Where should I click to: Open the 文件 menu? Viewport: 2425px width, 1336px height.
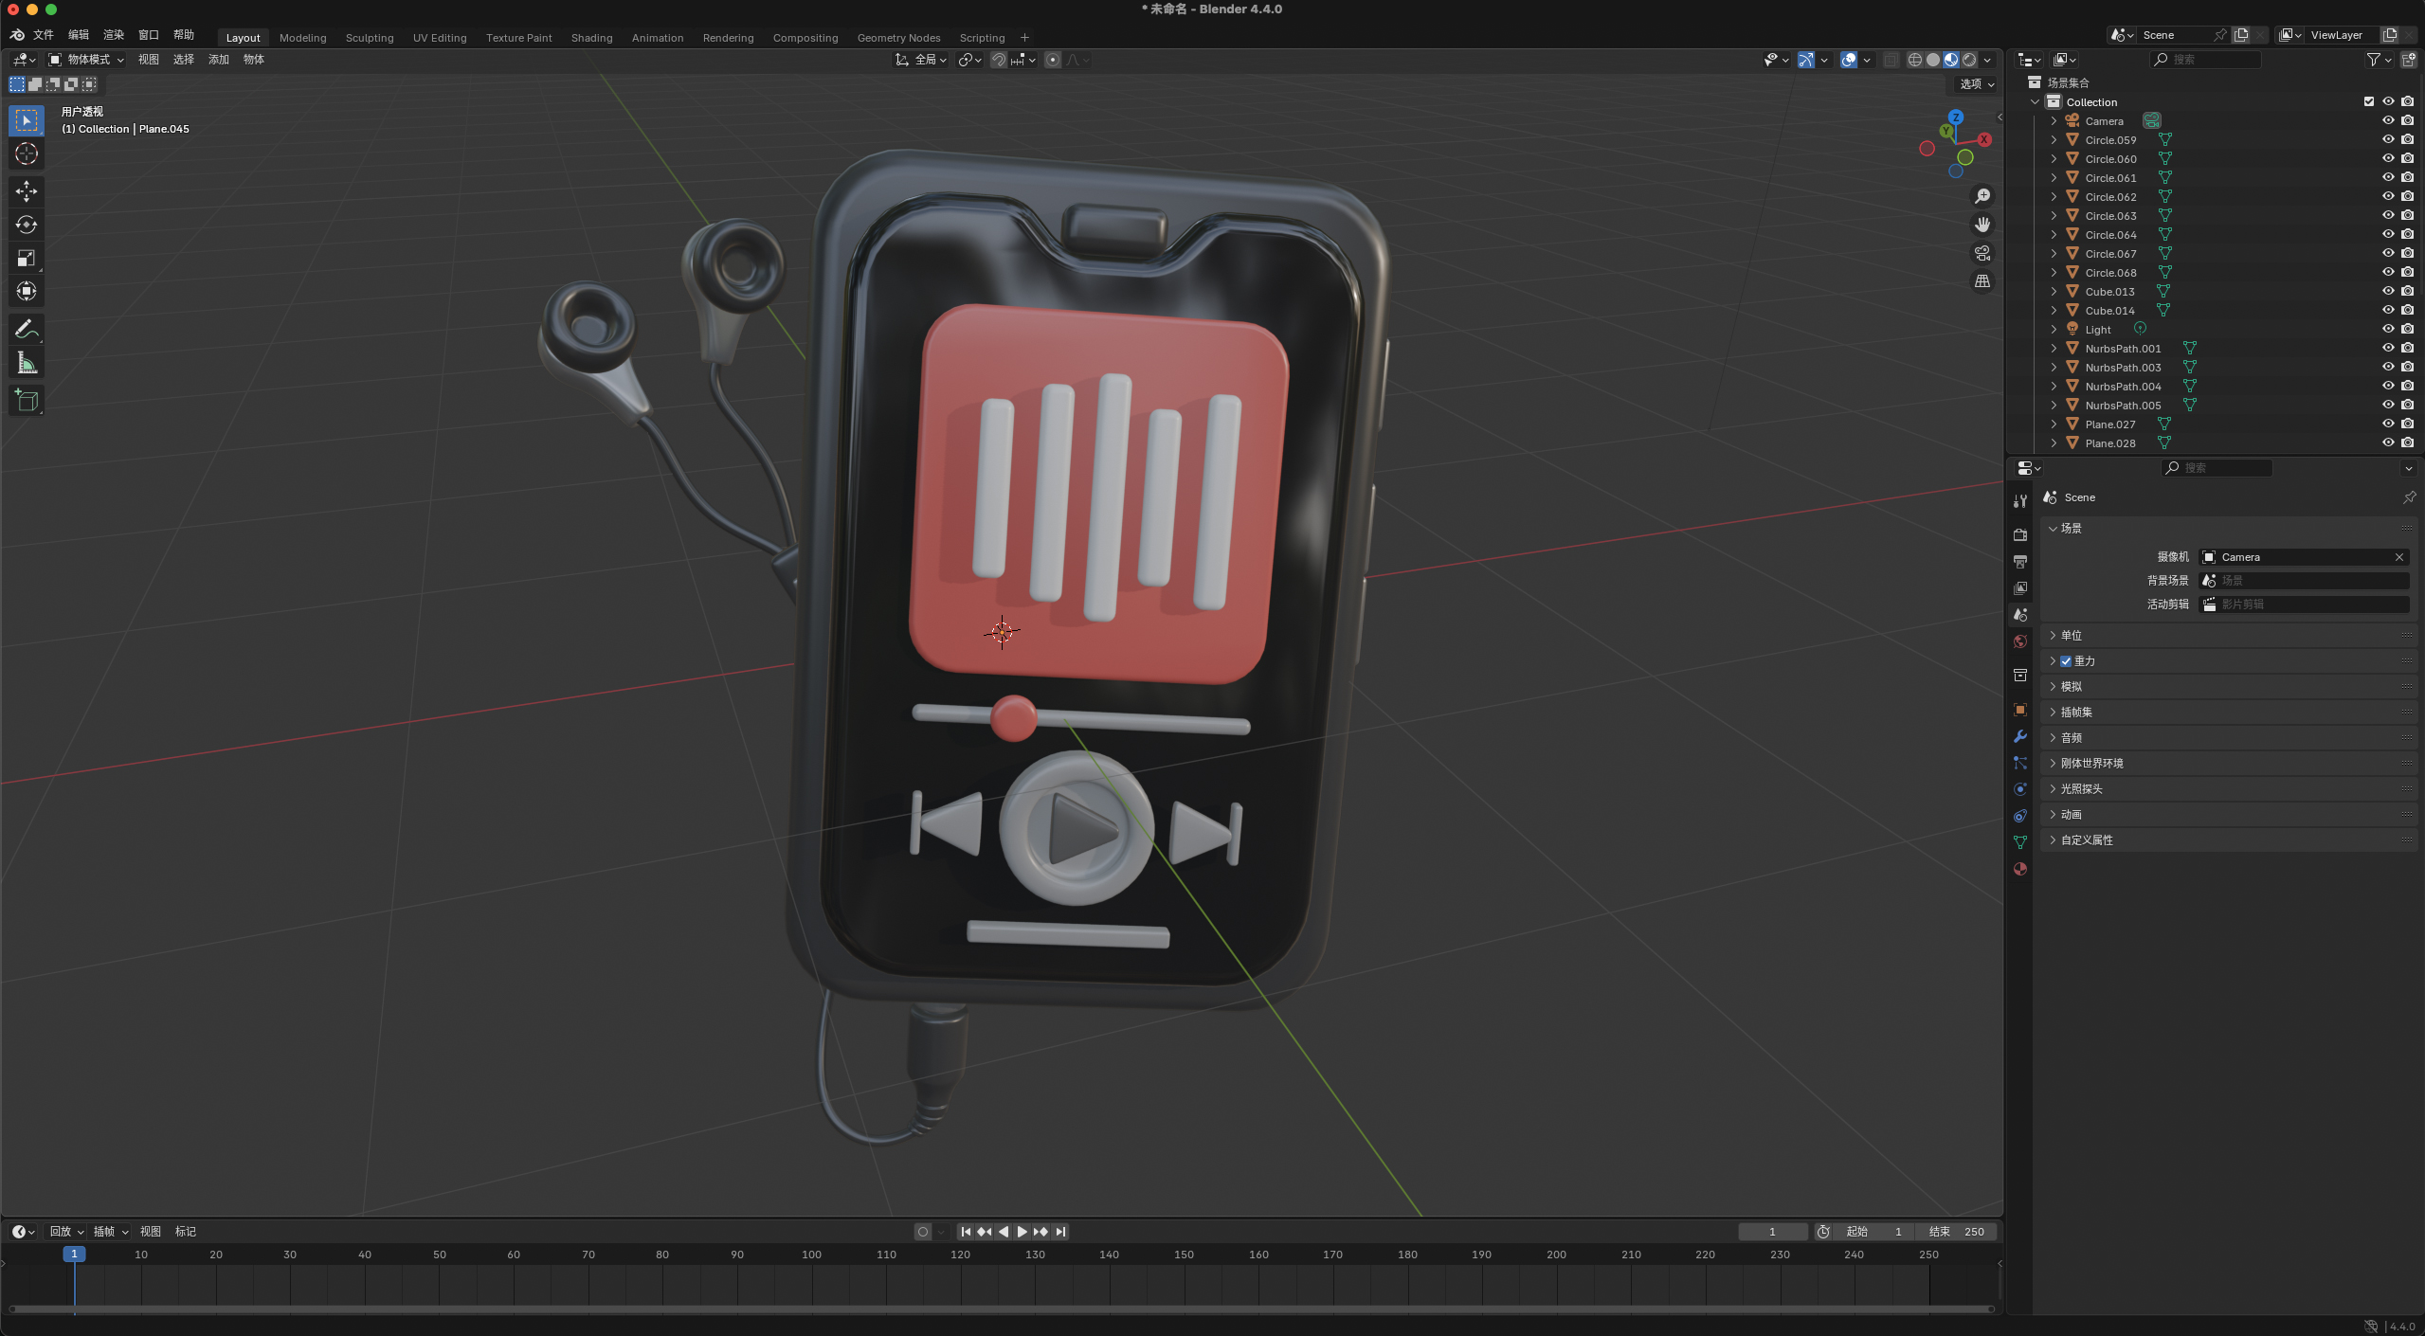tap(44, 34)
